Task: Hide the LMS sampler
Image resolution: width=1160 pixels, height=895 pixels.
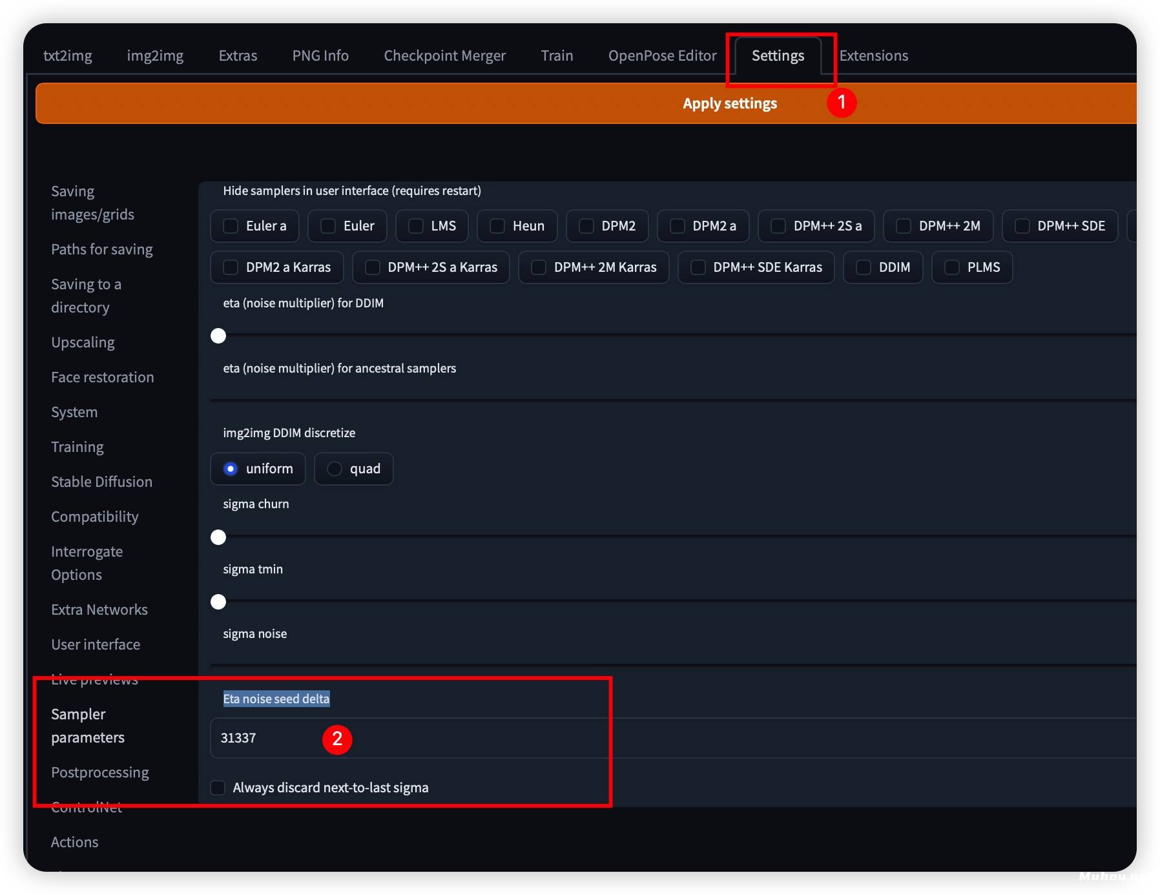Action: (416, 226)
